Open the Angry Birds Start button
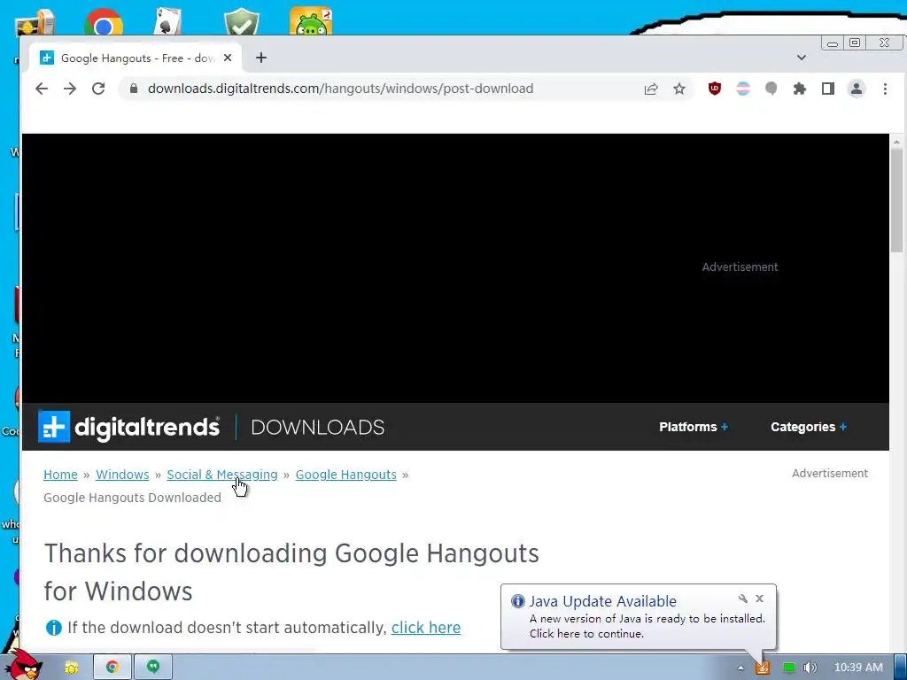This screenshot has height=680, width=907. point(23,665)
